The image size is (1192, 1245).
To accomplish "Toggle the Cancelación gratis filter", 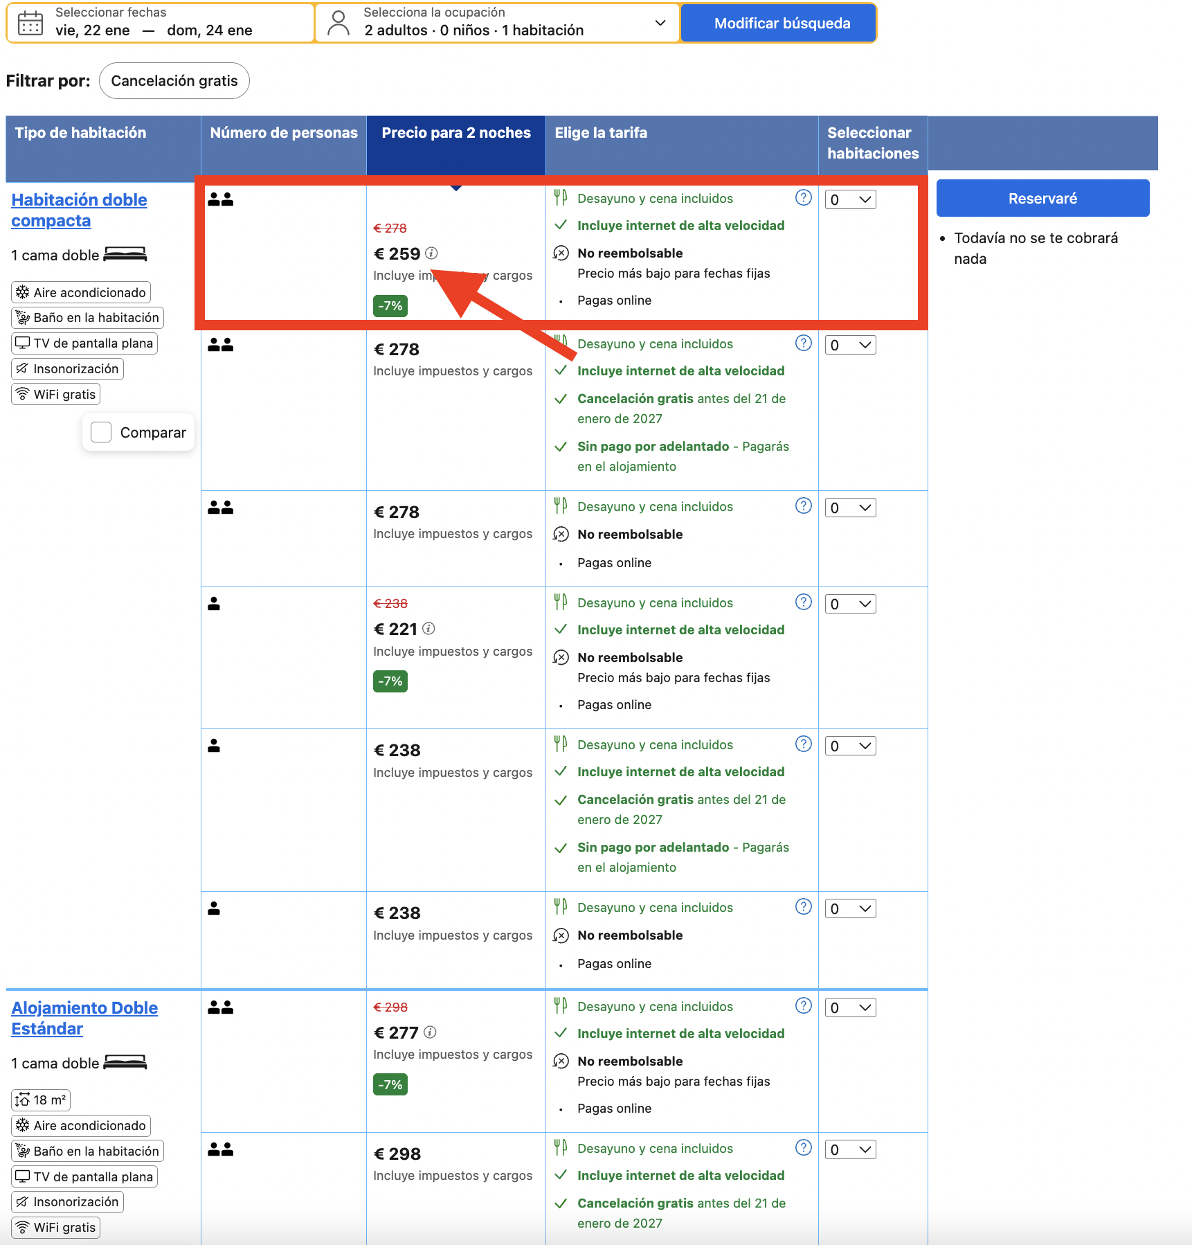I will [174, 81].
